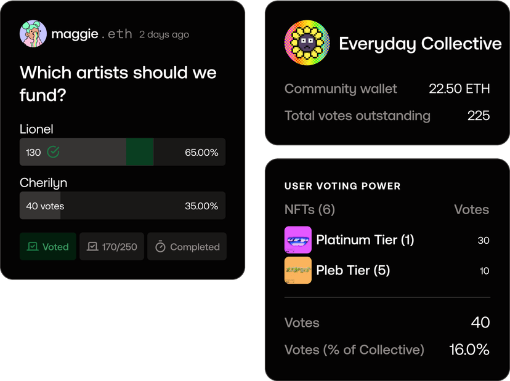Click the green checkmark next to 130
The image size is (510, 381).
click(x=53, y=152)
